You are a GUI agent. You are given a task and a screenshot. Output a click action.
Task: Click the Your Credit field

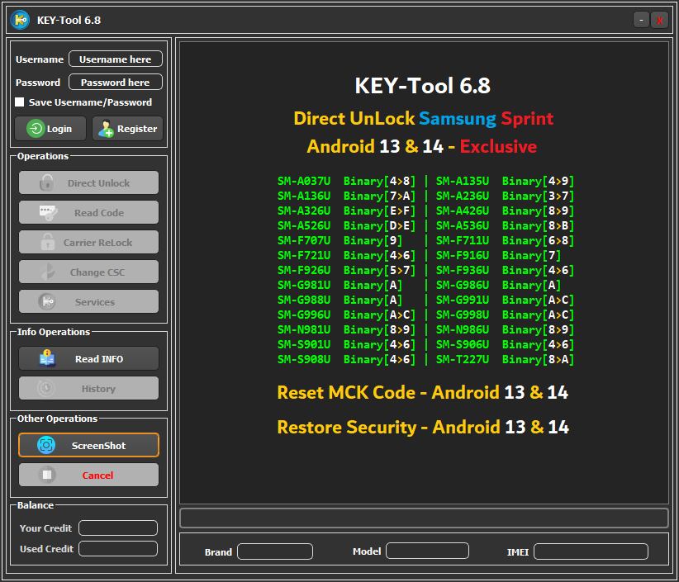pos(118,528)
